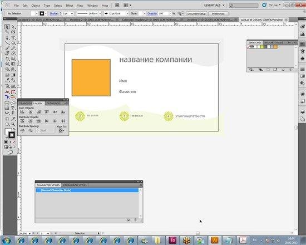This screenshot has width=306, height=245.
Task: Create new character style icon
Action: coord(128,220)
